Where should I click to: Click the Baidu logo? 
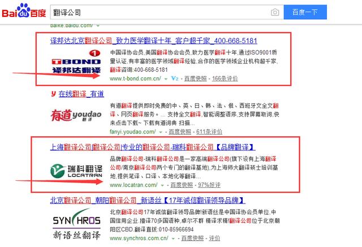(x=24, y=11)
